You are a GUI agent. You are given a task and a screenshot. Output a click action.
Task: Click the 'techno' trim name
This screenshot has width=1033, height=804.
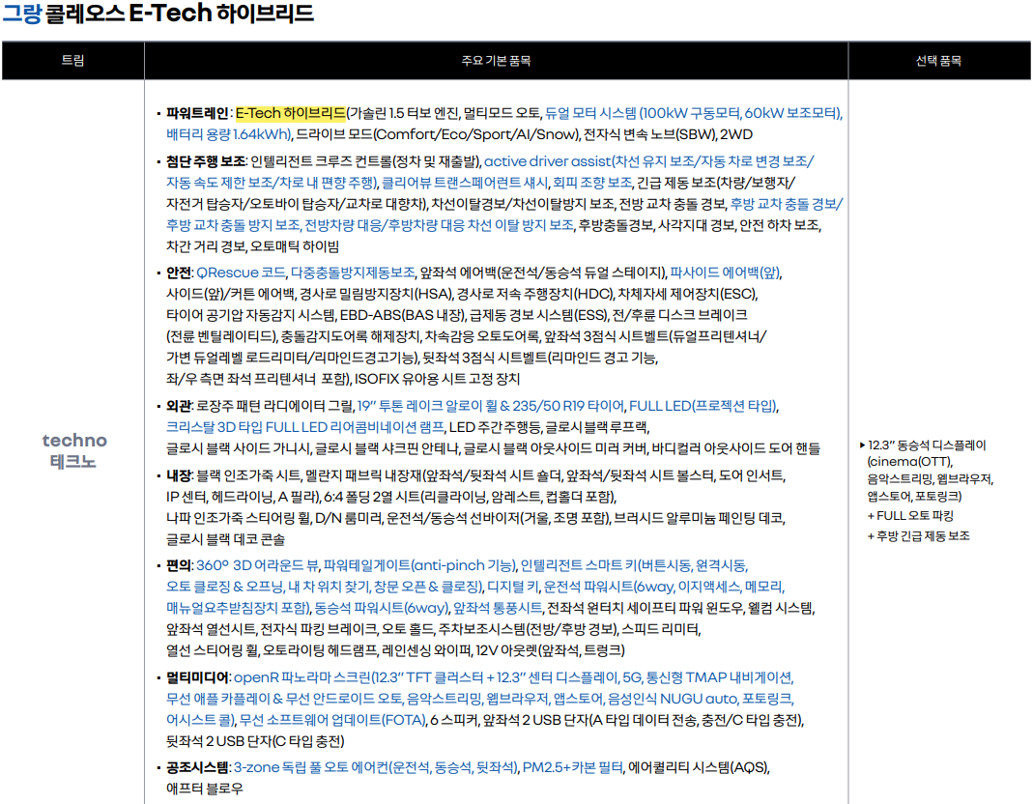[x=74, y=440]
